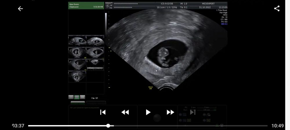
Task: Click the page indicator Стр. 1/1
Action: point(95,98)
